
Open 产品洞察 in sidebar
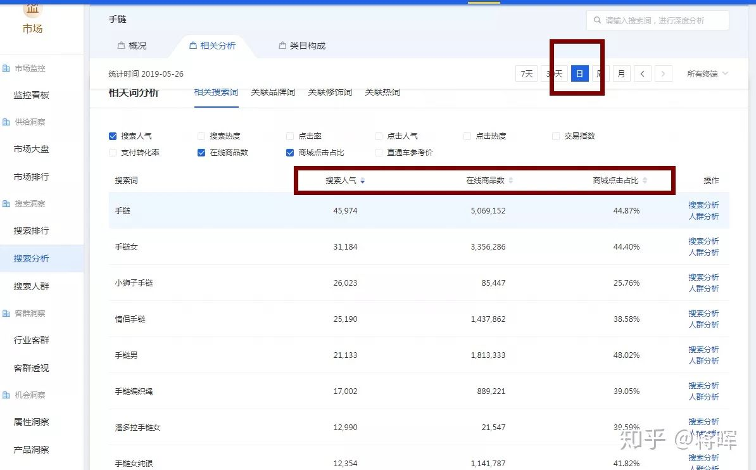coord(31,450)
